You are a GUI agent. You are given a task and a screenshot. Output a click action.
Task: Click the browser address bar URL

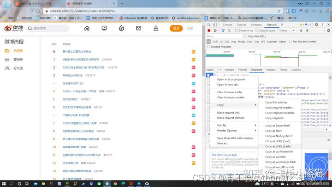[x=83, y=11]
